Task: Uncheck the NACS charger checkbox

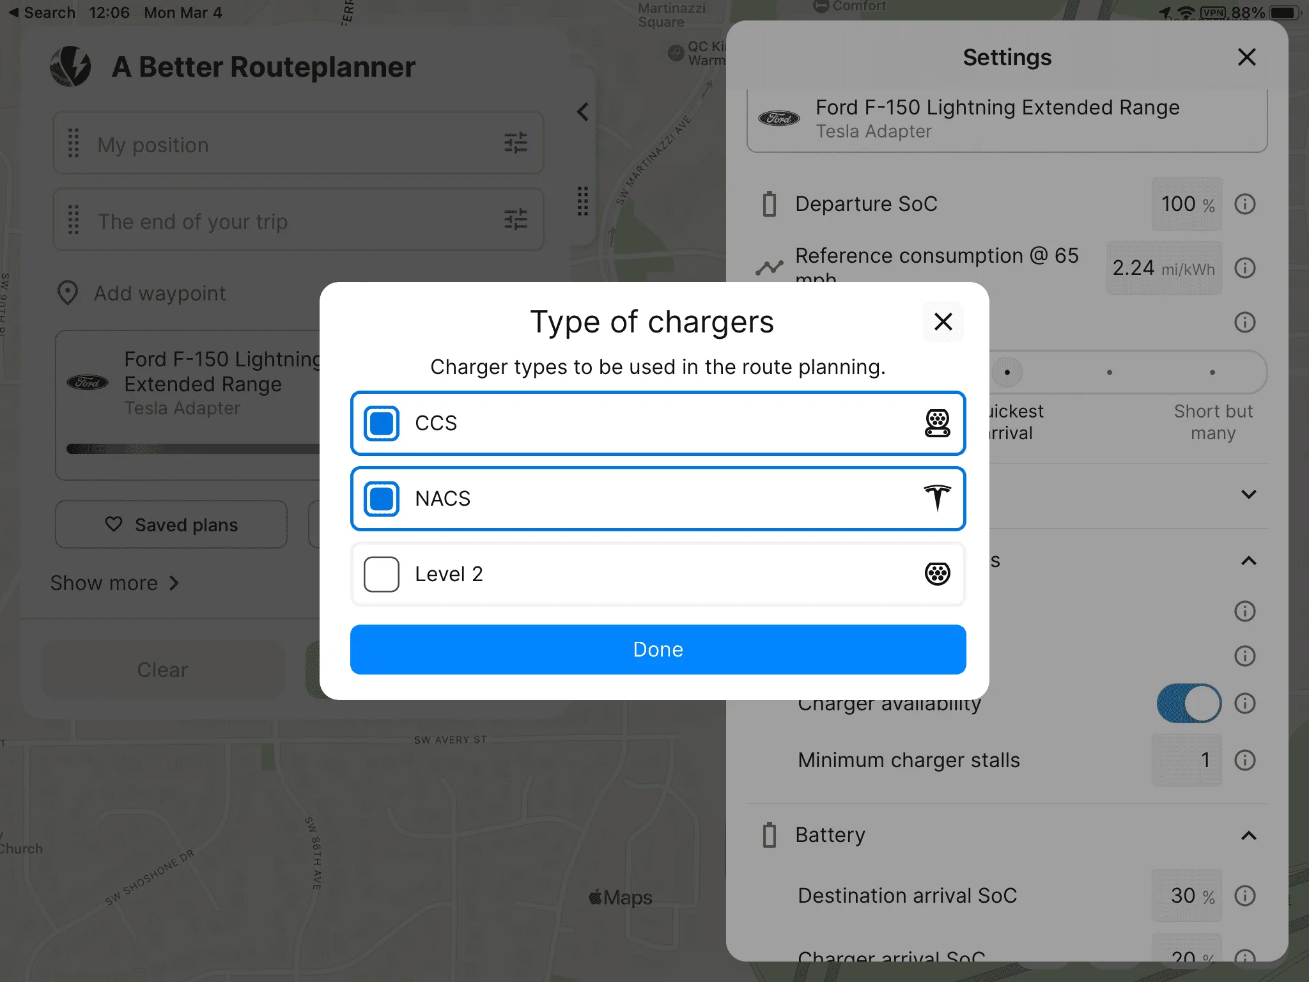Action: click(x=382, y=498)
